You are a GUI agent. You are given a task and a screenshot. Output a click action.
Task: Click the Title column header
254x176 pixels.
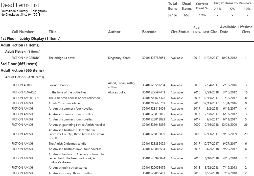pyautogui.click(x=52, y=32)
